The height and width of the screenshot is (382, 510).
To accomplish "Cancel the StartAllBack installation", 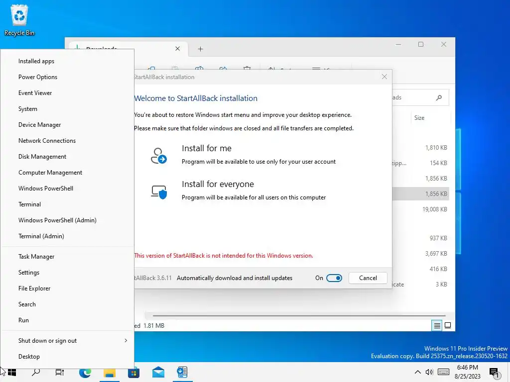I will 368,278.
